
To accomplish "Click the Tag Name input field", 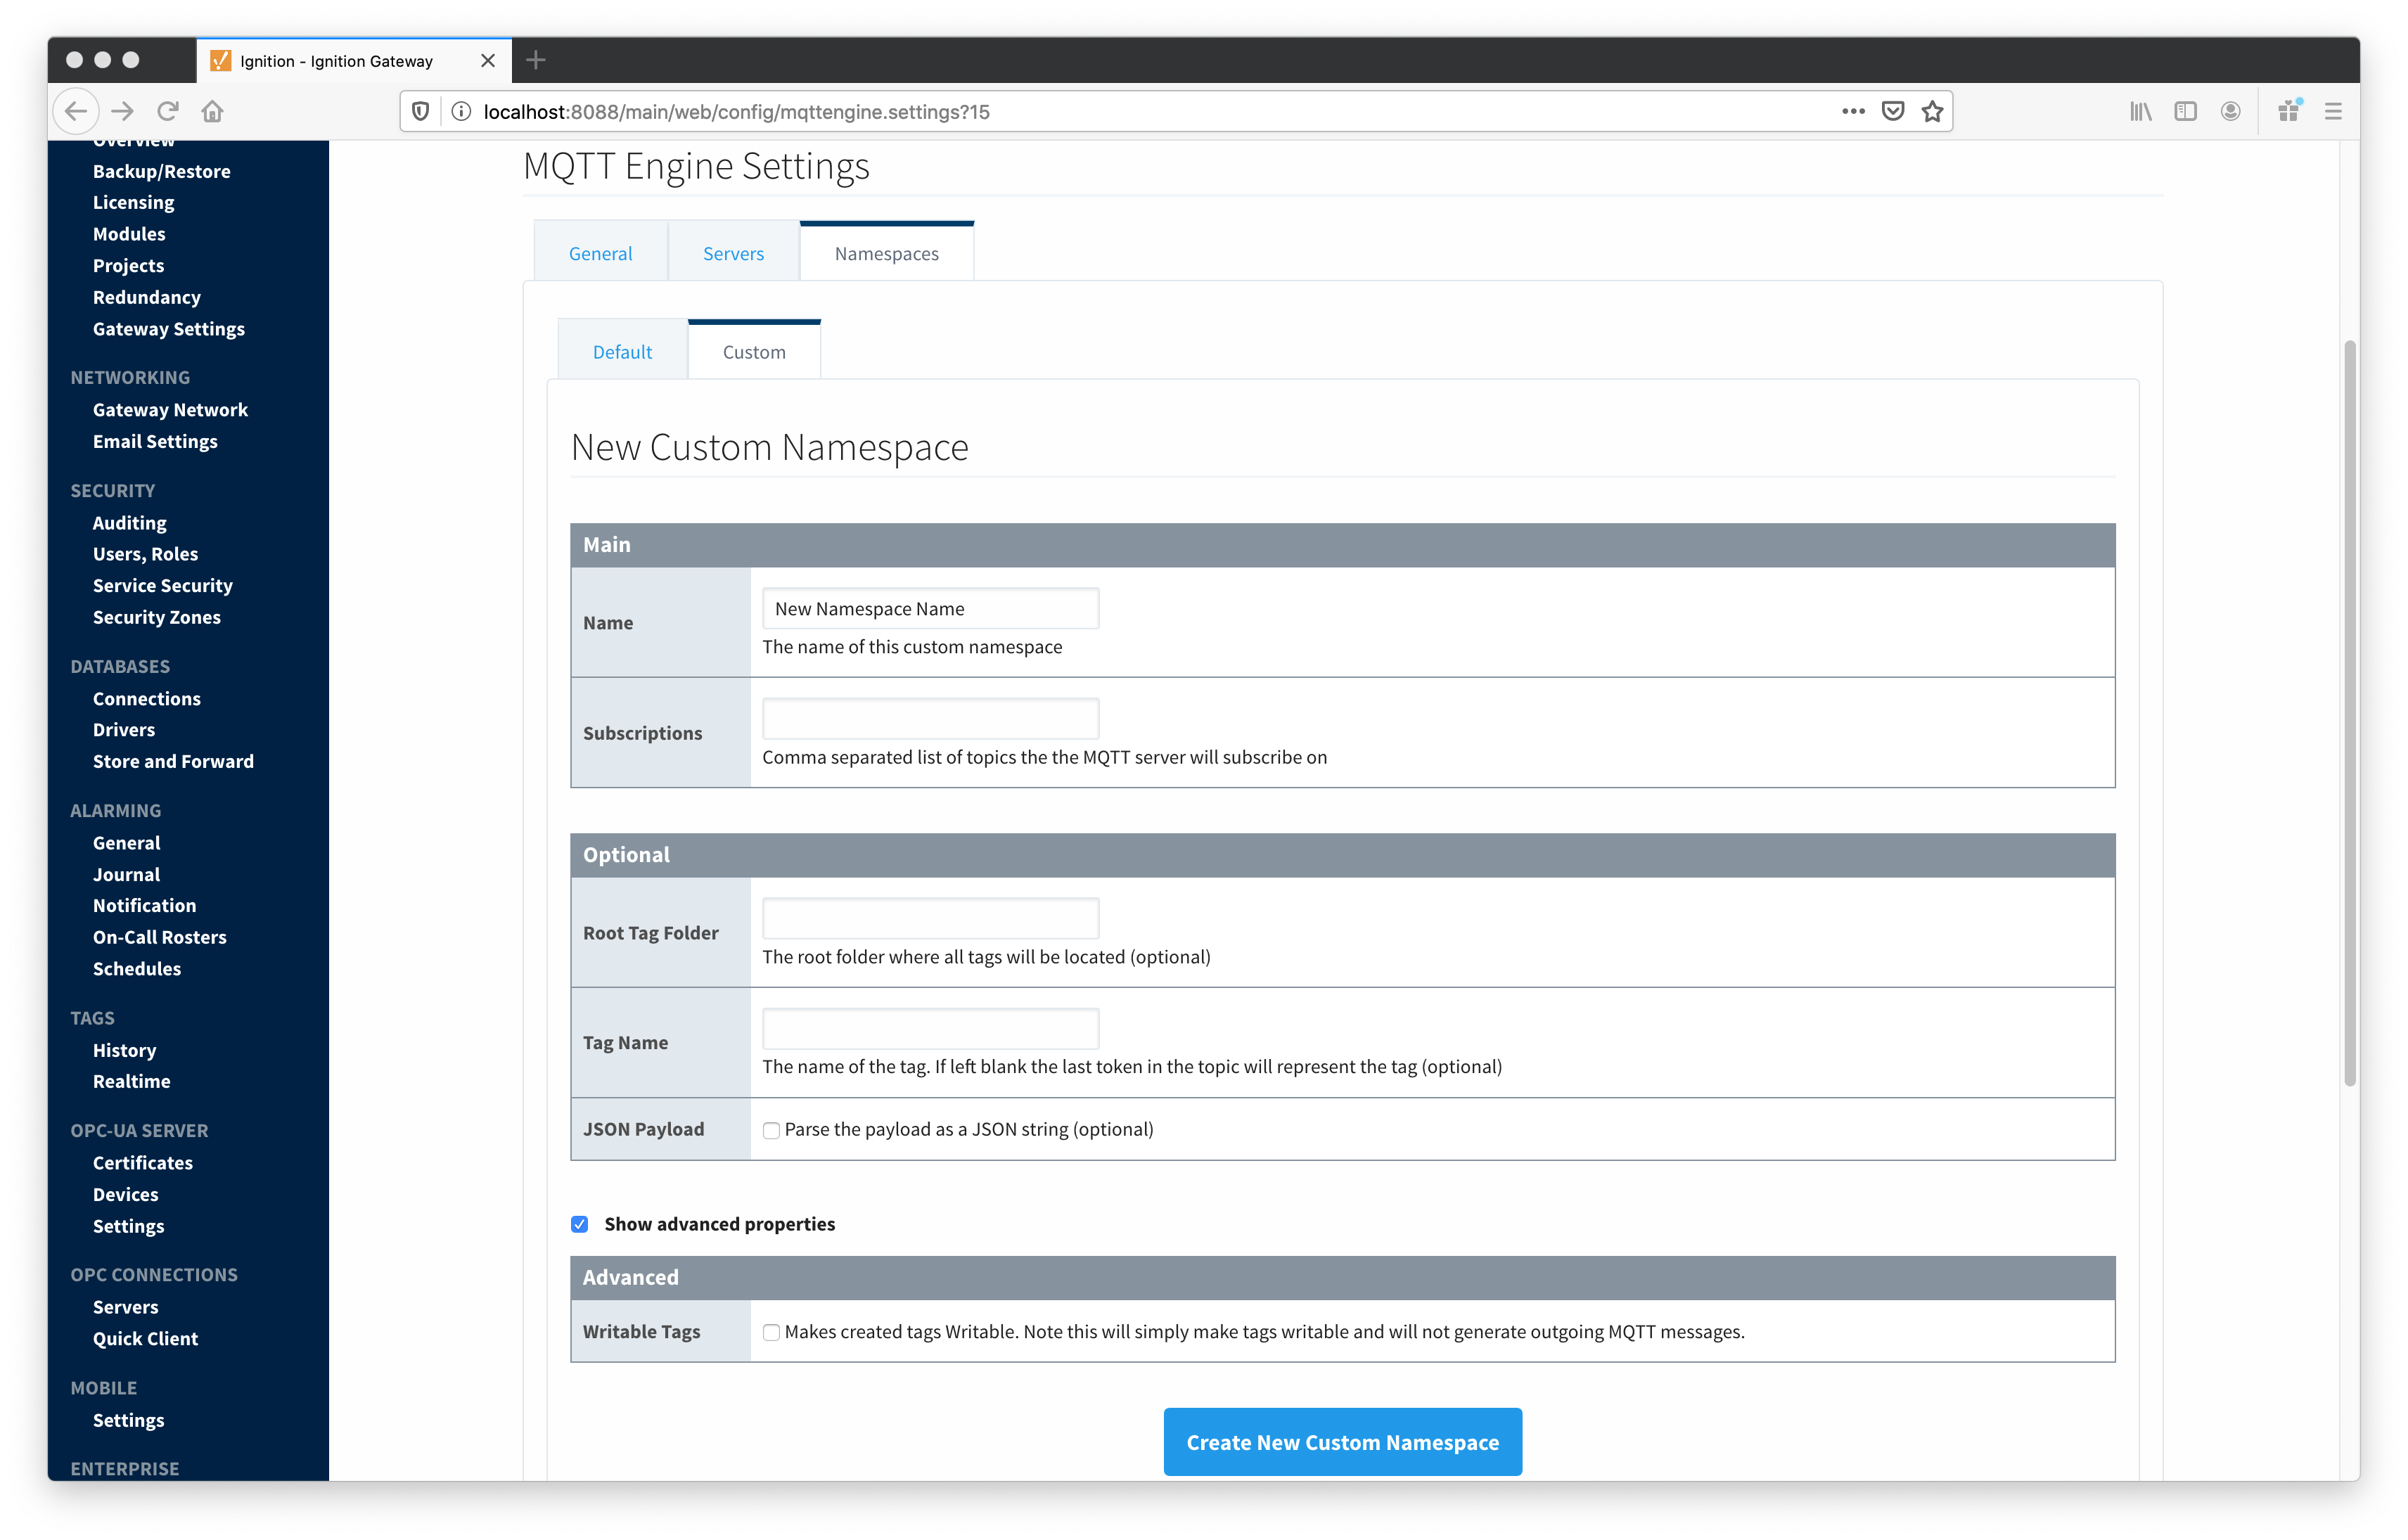I will pyautogui.click(x=930, y=1028).
